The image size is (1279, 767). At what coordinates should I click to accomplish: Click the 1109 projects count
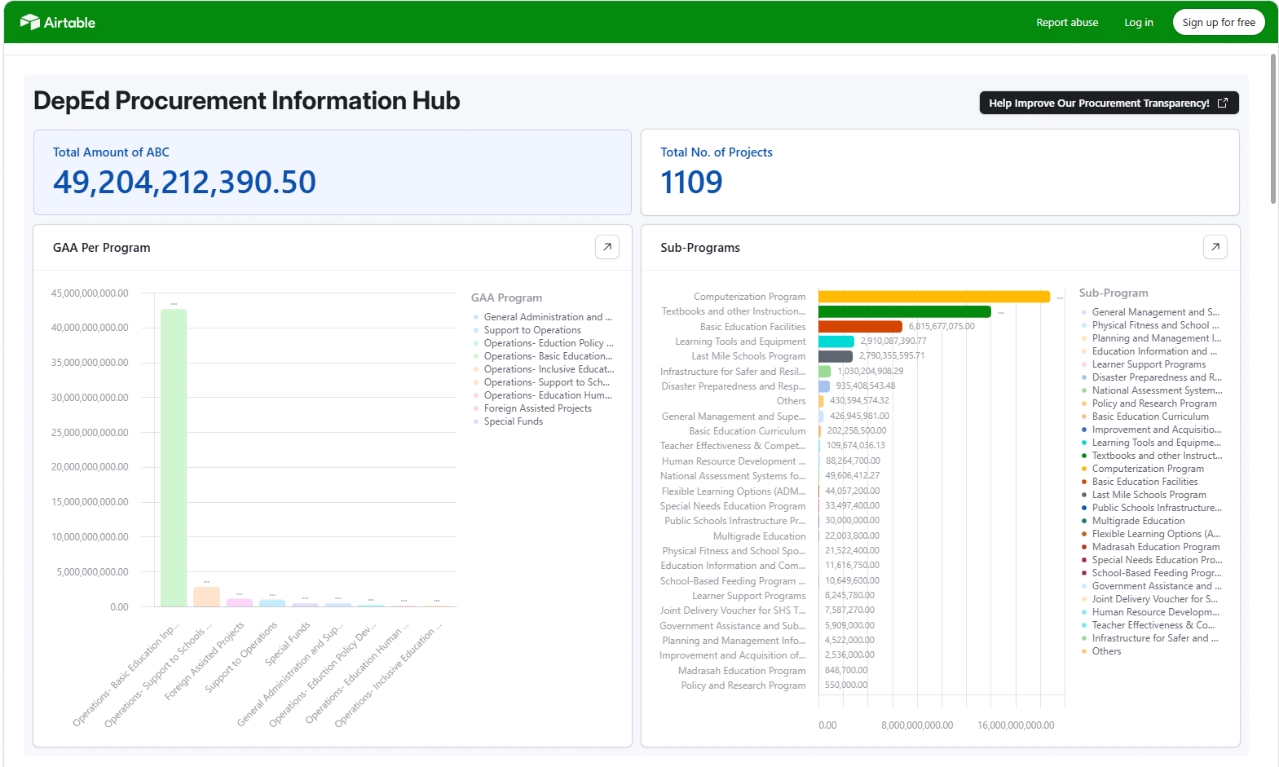(x=691, y=182)
